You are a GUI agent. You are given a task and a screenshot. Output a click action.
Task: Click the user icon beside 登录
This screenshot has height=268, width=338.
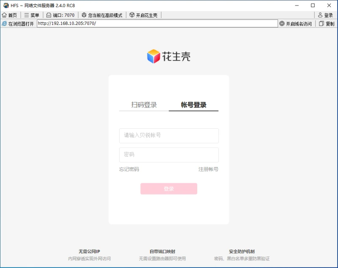pyautogui.click(x=320, y=15)
